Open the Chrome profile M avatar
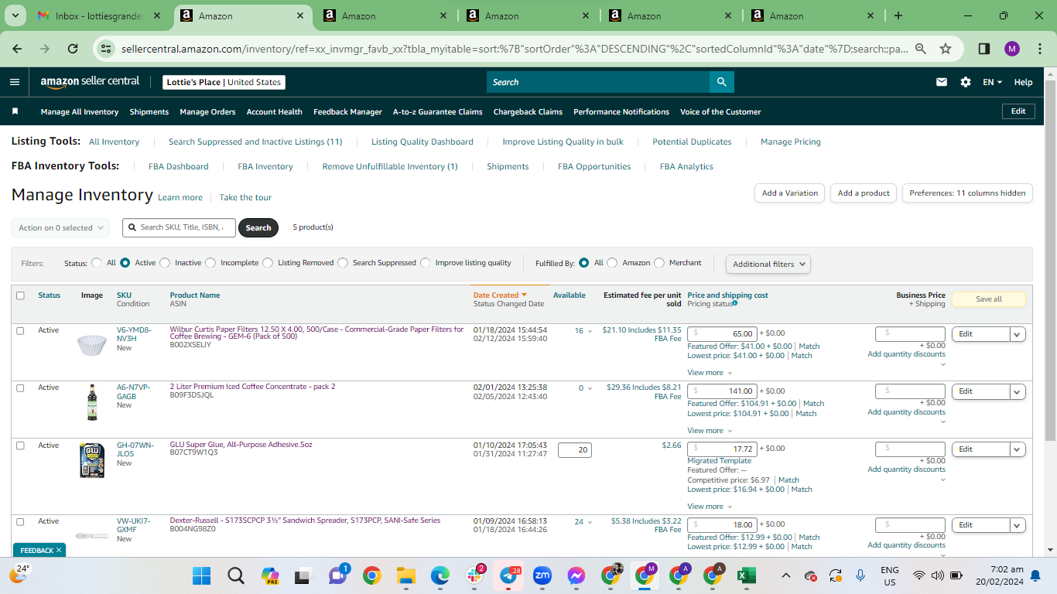This screenshot has height=594, width=1057. click(x=1012, y=49)
